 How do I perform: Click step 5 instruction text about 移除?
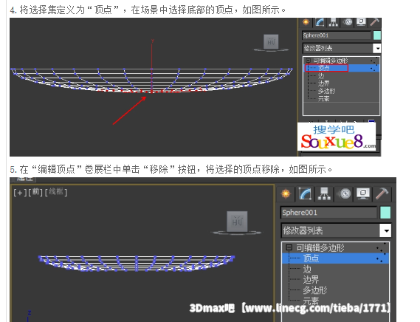[x=171, y=169]
